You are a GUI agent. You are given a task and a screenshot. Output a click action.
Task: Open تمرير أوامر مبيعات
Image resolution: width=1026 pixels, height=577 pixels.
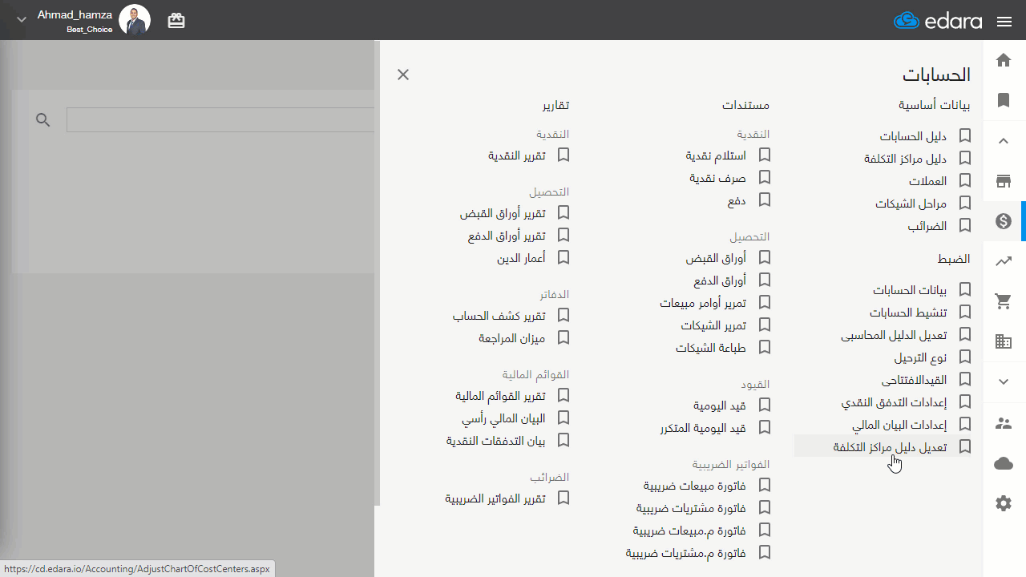[x=703, y=303]
